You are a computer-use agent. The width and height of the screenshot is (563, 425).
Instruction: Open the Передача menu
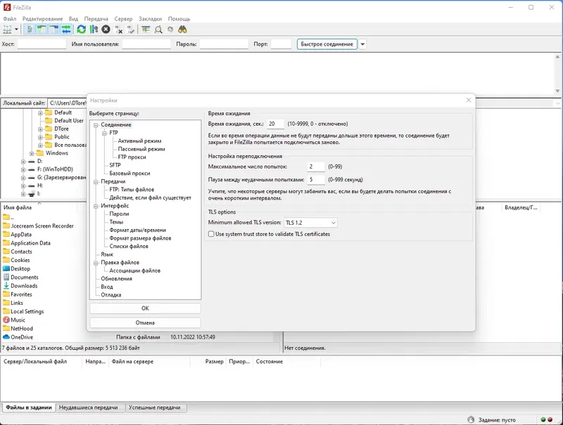tap(96, 19)
